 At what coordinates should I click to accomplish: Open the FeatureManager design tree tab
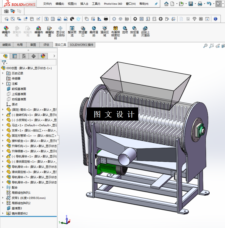pos(5,56)
